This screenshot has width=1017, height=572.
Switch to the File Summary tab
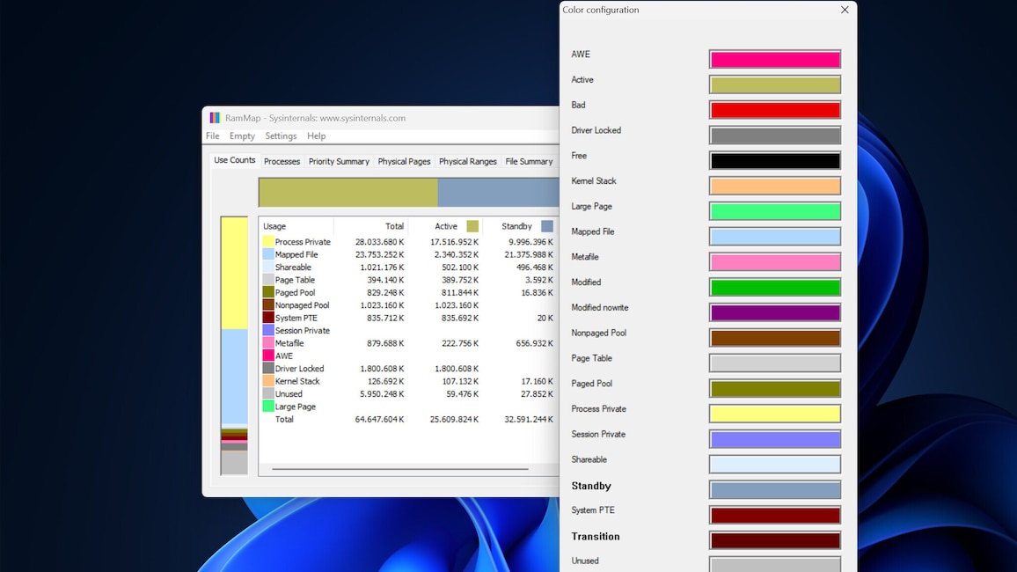(x=530, y=162)
